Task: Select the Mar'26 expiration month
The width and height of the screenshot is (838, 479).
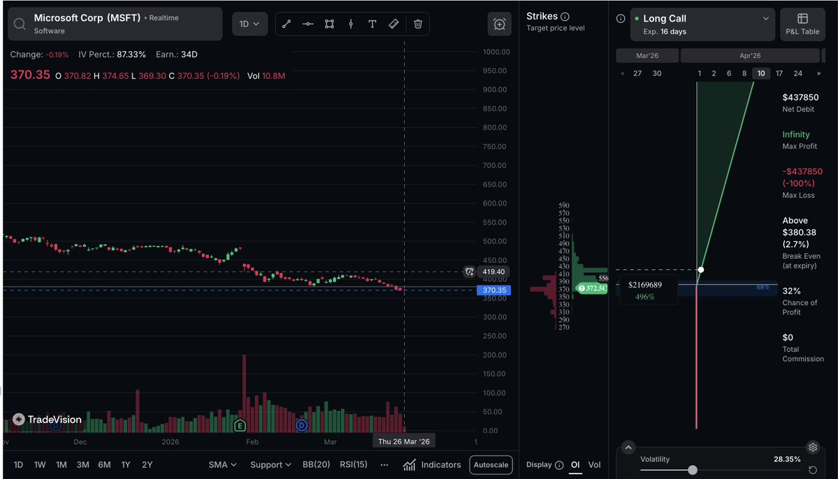Action: tap(647, 56)
